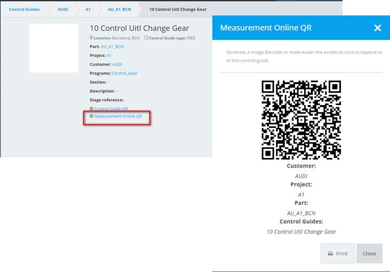
Task: Click the Generate a Image Barcode description text
Action: [x=304, y=56]
